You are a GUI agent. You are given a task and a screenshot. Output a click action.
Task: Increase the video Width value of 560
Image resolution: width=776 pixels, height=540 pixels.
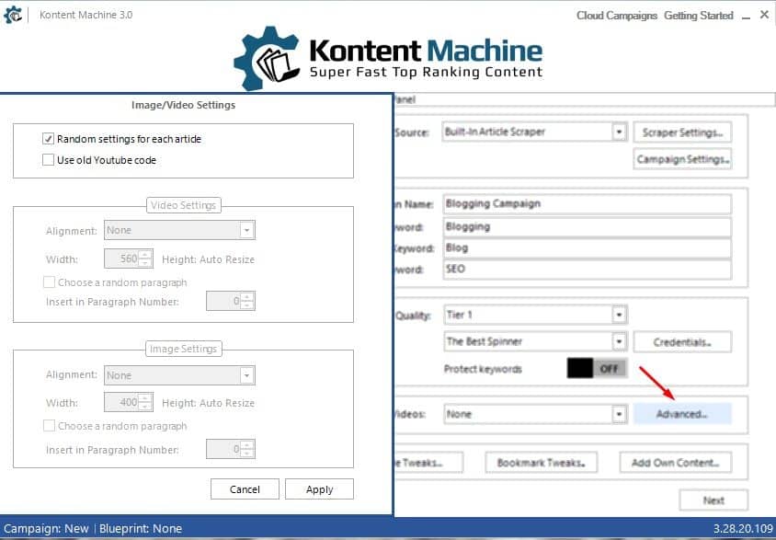pos(145,255)
